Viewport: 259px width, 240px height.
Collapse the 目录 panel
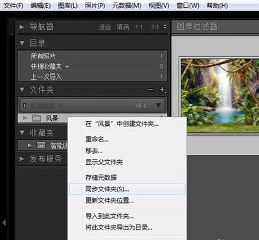(x=22, y=43)
